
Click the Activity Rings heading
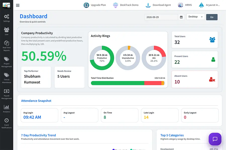point(100,36)
